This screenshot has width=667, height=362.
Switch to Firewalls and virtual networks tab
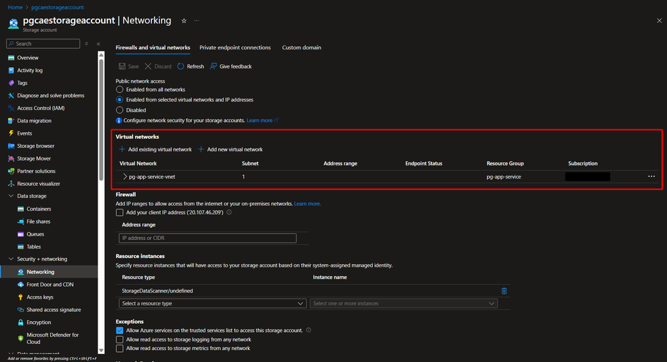pyautogui.click(x=152, y=47)
